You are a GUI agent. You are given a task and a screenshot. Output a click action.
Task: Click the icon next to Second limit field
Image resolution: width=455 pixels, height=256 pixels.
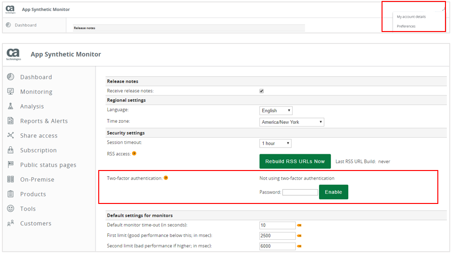299,246
